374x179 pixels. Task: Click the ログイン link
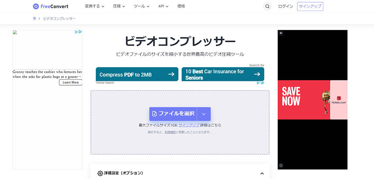pyautogui.click(x=286, y=7)
